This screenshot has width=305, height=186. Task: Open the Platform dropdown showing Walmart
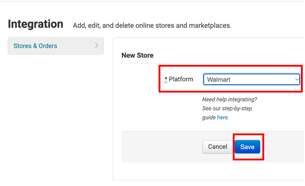(x=251, y=80)
